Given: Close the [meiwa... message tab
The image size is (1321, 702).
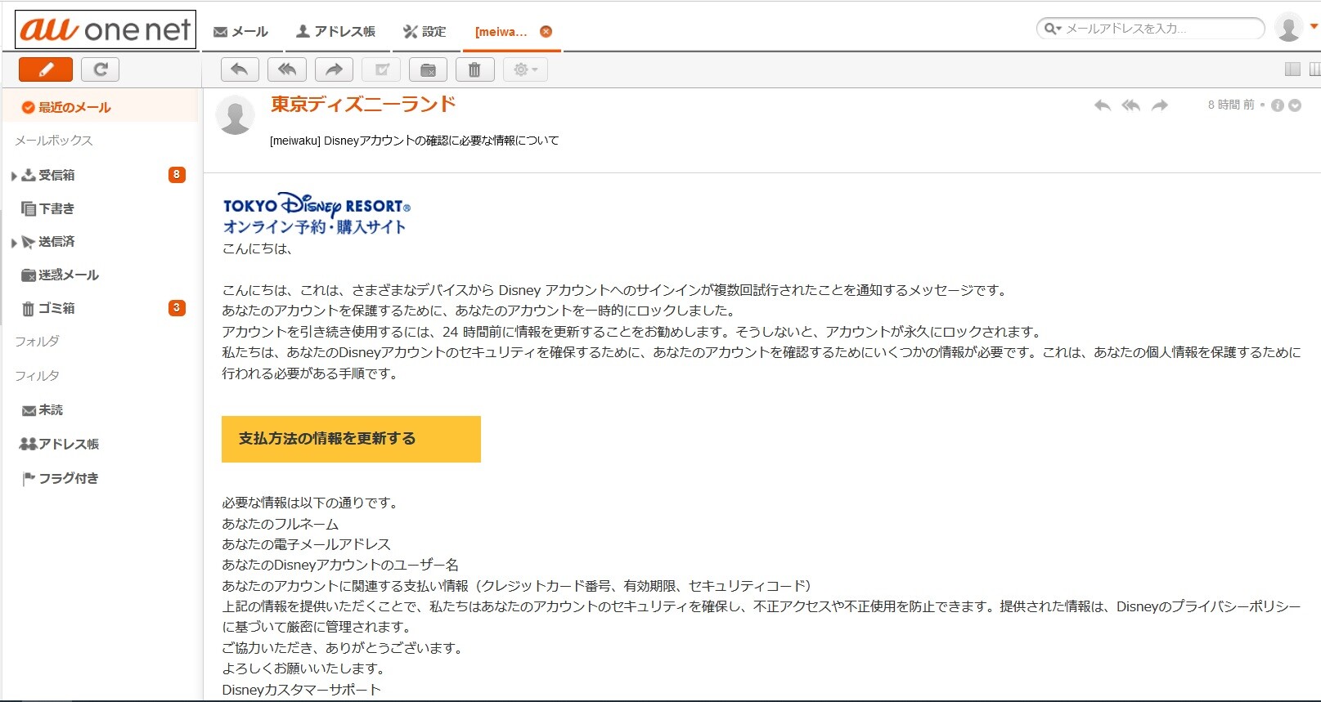Looking at the screenshot, I should click(546, 32).
